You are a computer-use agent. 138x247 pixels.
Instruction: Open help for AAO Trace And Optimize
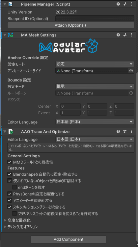pyautogui.click(x=118, y=131)
